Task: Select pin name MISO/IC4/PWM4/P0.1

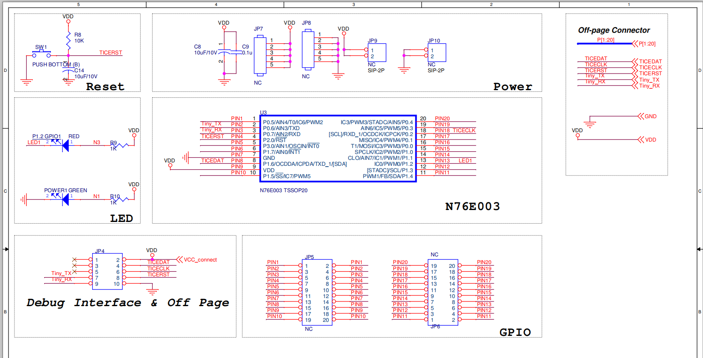Action: pyautogui.click(x=386, y=140)
